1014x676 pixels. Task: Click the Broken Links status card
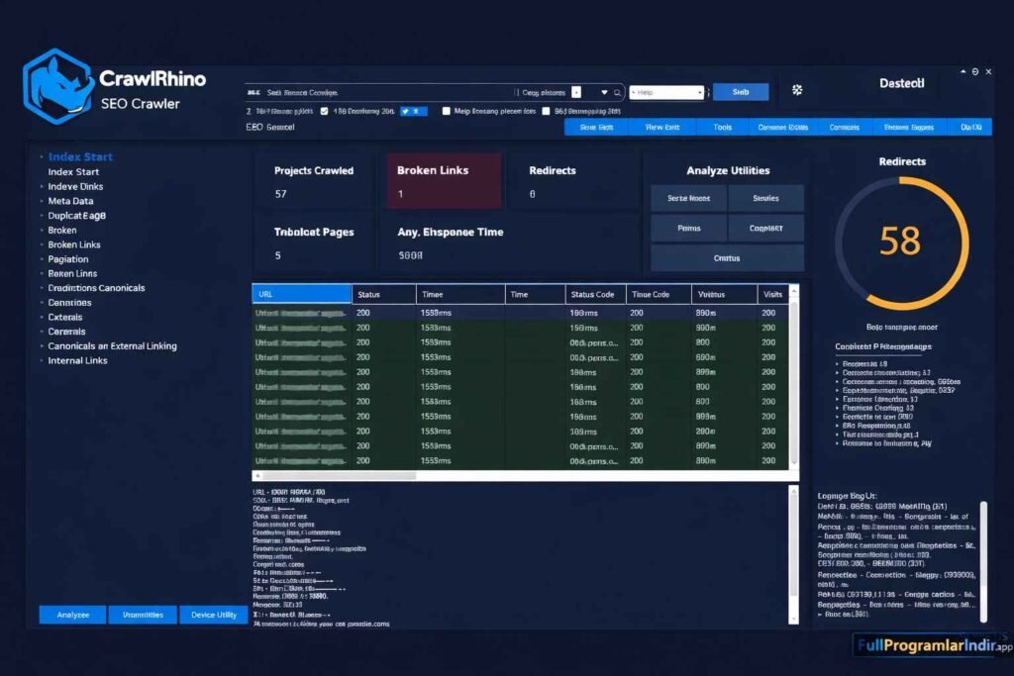443,179
